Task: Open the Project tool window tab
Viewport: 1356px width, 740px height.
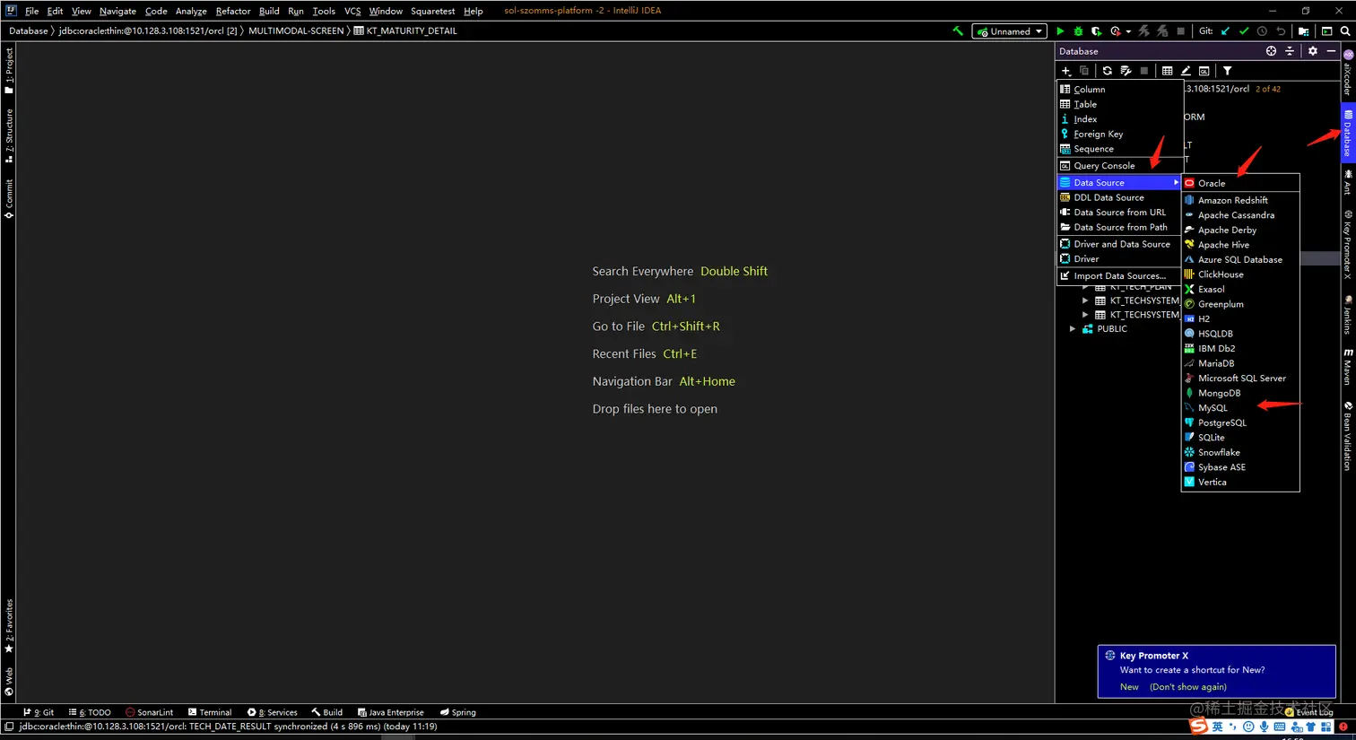Action: [9, 70]
